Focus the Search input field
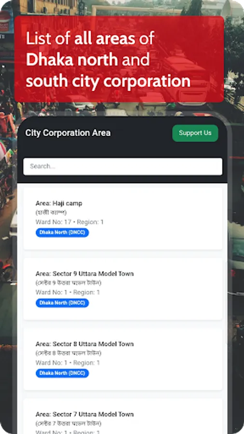The image size is (244, 434). click(122, 166)
